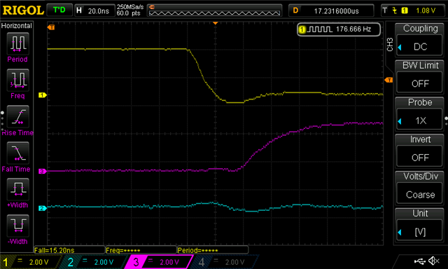Screen dimensions: 448x269
Task: Click the USB status icon
Action: point(420,261)
